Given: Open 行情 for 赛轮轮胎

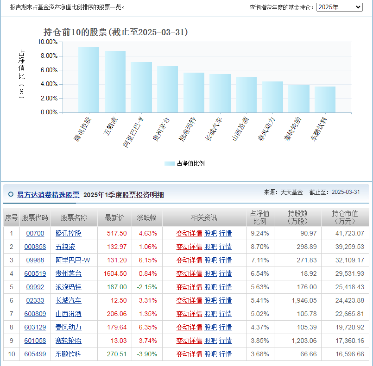Looking at the screenshot, I should 225,341.
